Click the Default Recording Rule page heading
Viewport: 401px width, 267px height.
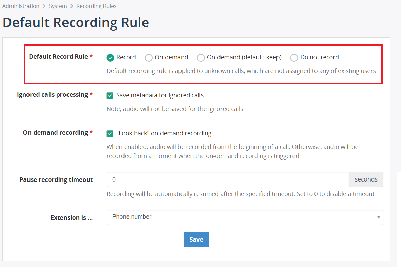tap(76, 23)
